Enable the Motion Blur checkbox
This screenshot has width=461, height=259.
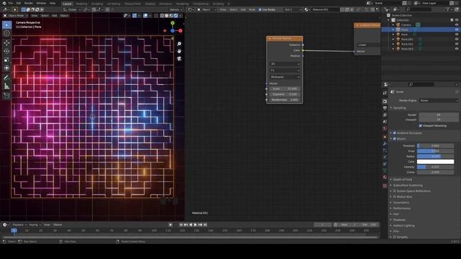pos(395,196)
